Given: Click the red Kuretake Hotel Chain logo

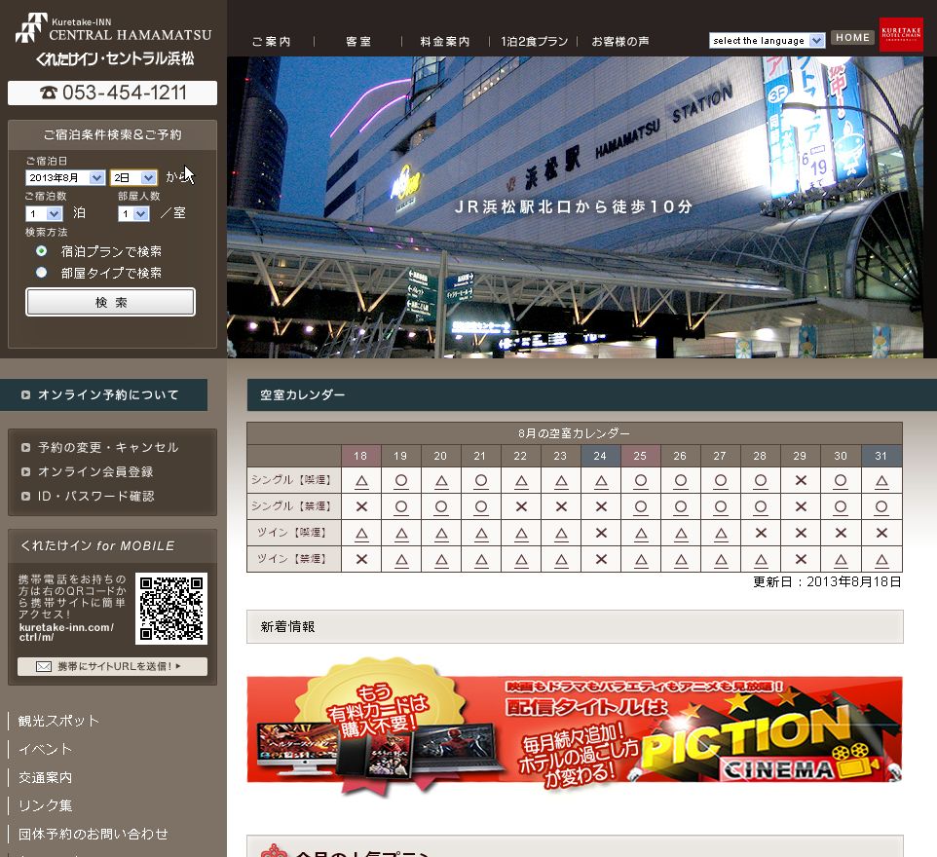Looking at the screenshot, I should (x=901, y=34).
